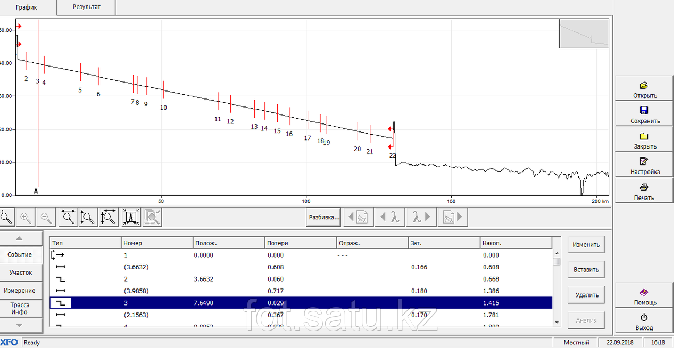Click the 22.09.2018 date in status bar
681x363 pixels.
621,342
